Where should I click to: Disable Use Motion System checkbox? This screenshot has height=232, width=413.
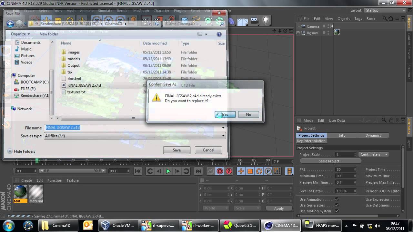337,211
